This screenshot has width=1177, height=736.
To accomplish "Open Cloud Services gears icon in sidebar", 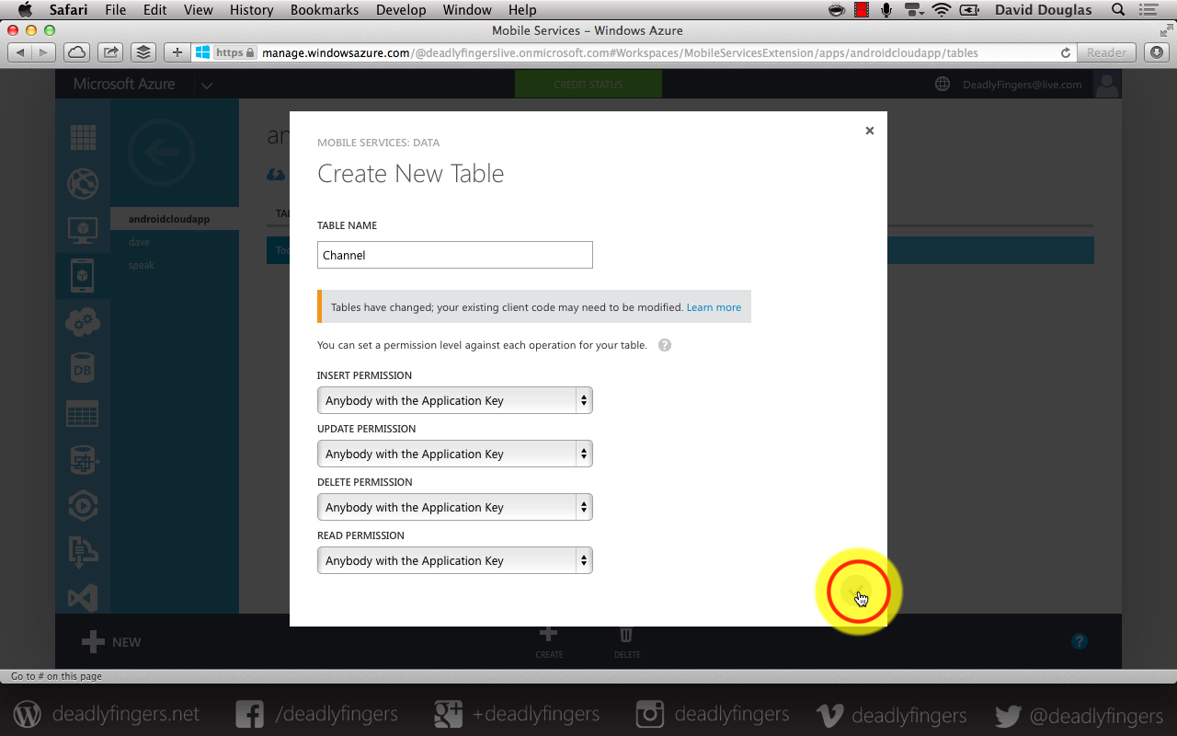I will tap(83, 322).
